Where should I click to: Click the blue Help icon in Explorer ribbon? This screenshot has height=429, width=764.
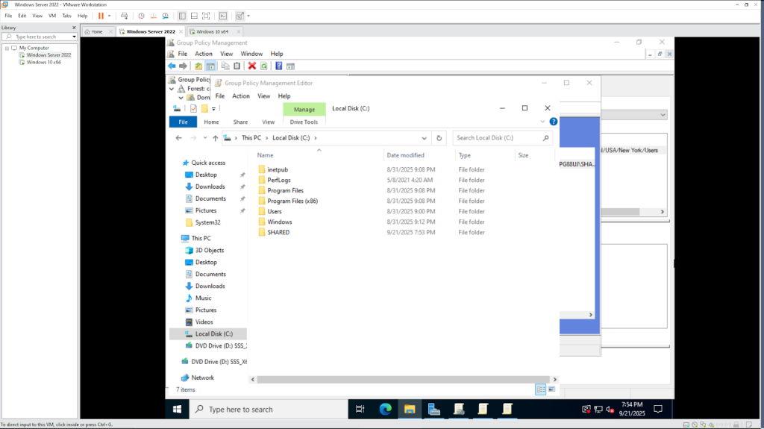click(x=553, y=122)
